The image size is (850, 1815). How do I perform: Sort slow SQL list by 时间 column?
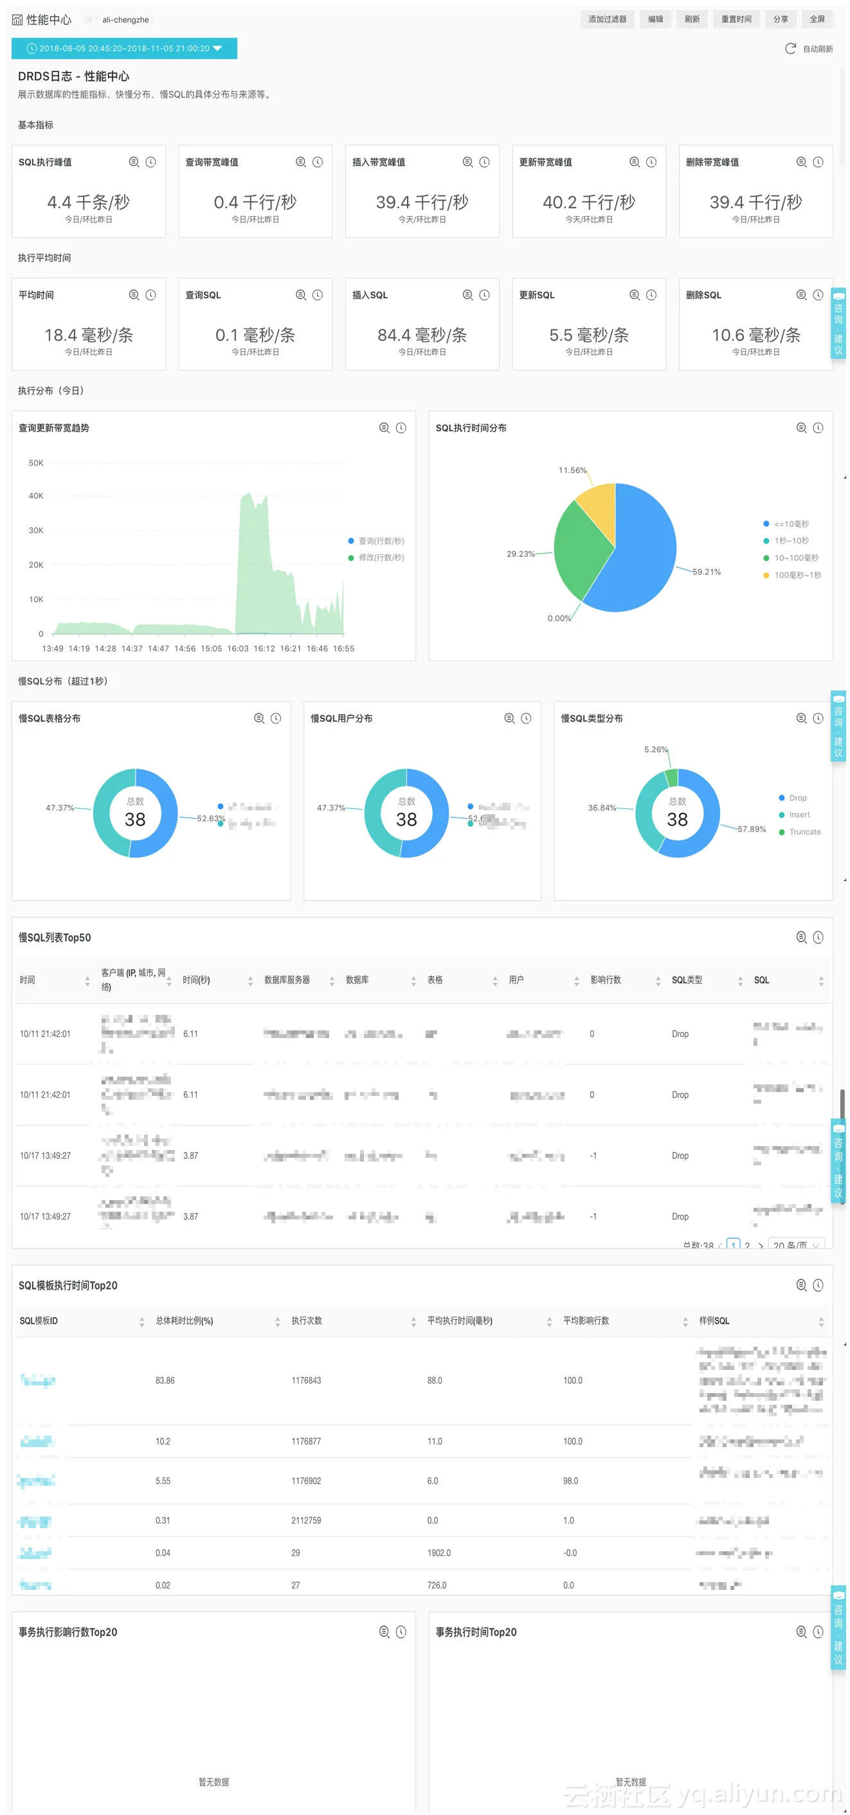pyautogui.click(x=87, y=981)
